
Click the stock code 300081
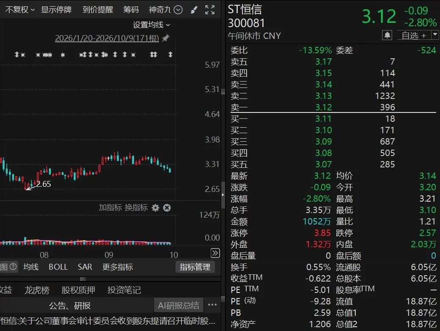point(246,23)
